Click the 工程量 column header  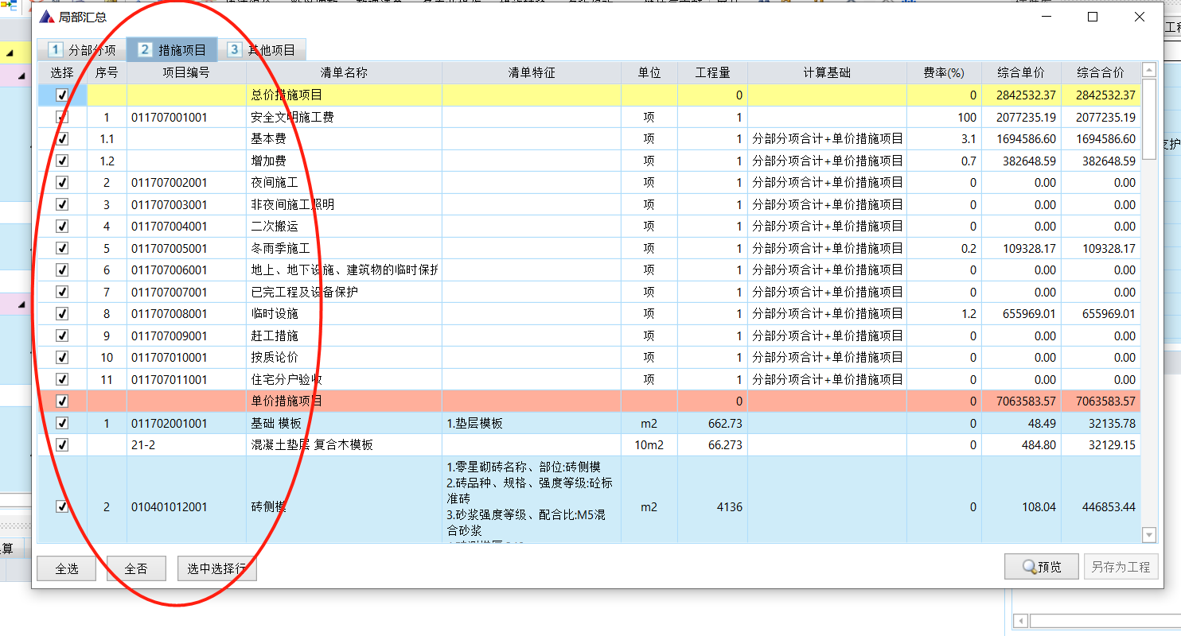[x=712, y=73]
